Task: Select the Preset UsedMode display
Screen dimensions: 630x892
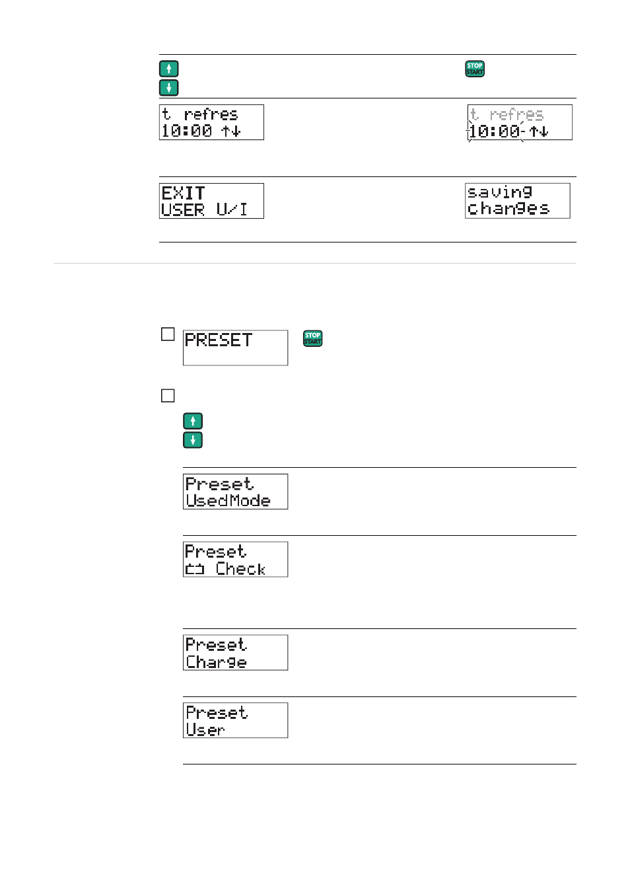Action: tap(235, 492)
